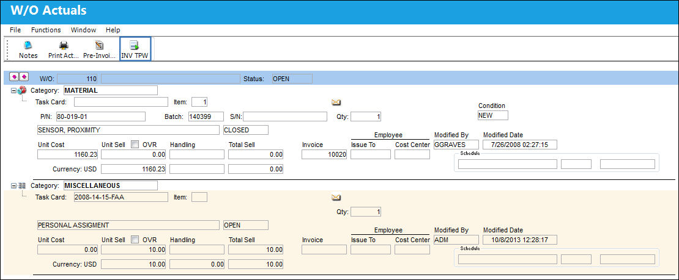The height and width of the screenshot is (280, 679).
Task: Click the P/N field 80-019-01
Action: point(100,117)
